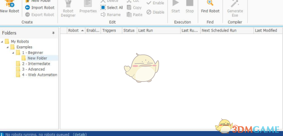The image size is (283, 136).
Task: Sort by the Status column header
Action: pyautogui.click(x=130, y=30)
